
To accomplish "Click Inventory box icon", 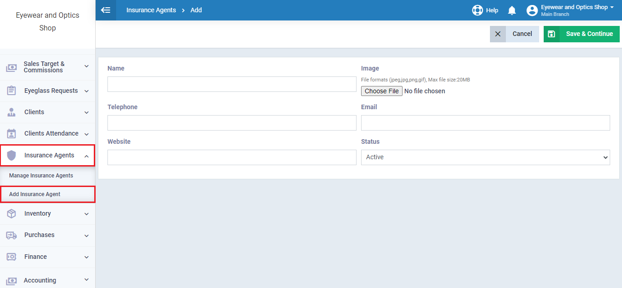I will coord(11,213).
